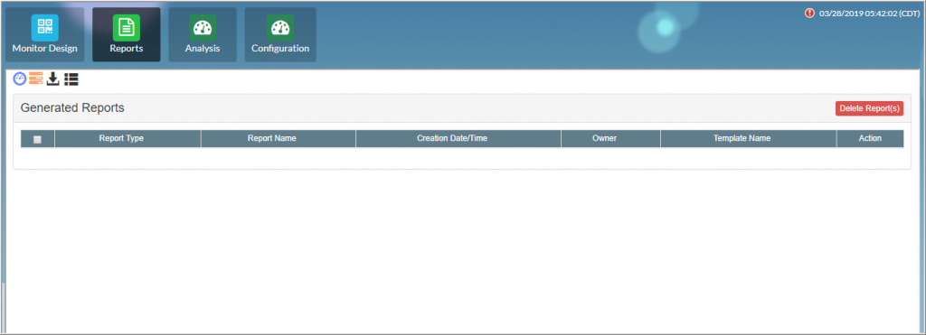Click the blue gauge dashboard toolbar icon
This screenshot has height=335, width=926.
click(20, 79)
